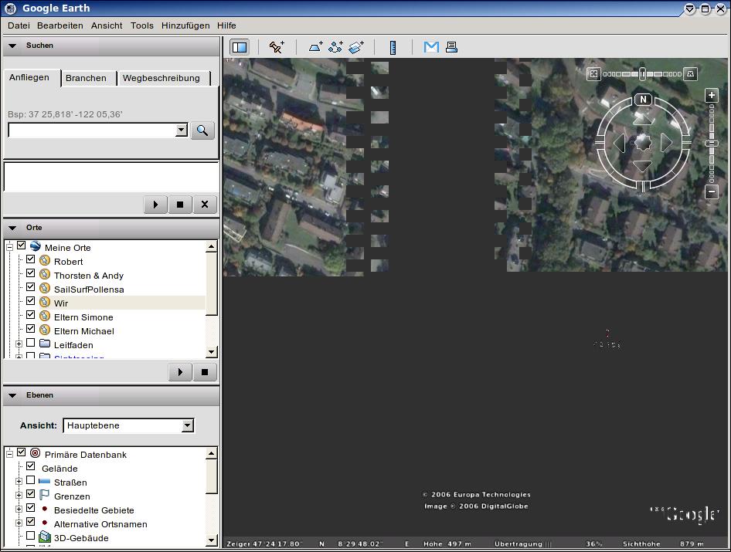Click the add path toolbar icon
The image size is (731, 552).
click(x=335, y=47)
